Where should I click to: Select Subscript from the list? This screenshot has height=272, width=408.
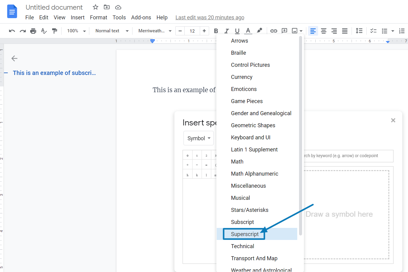pyautogui.click(x=257, y=222)
